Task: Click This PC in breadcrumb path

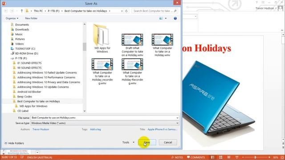Action: pyautogui.click(x=38, y=11)
